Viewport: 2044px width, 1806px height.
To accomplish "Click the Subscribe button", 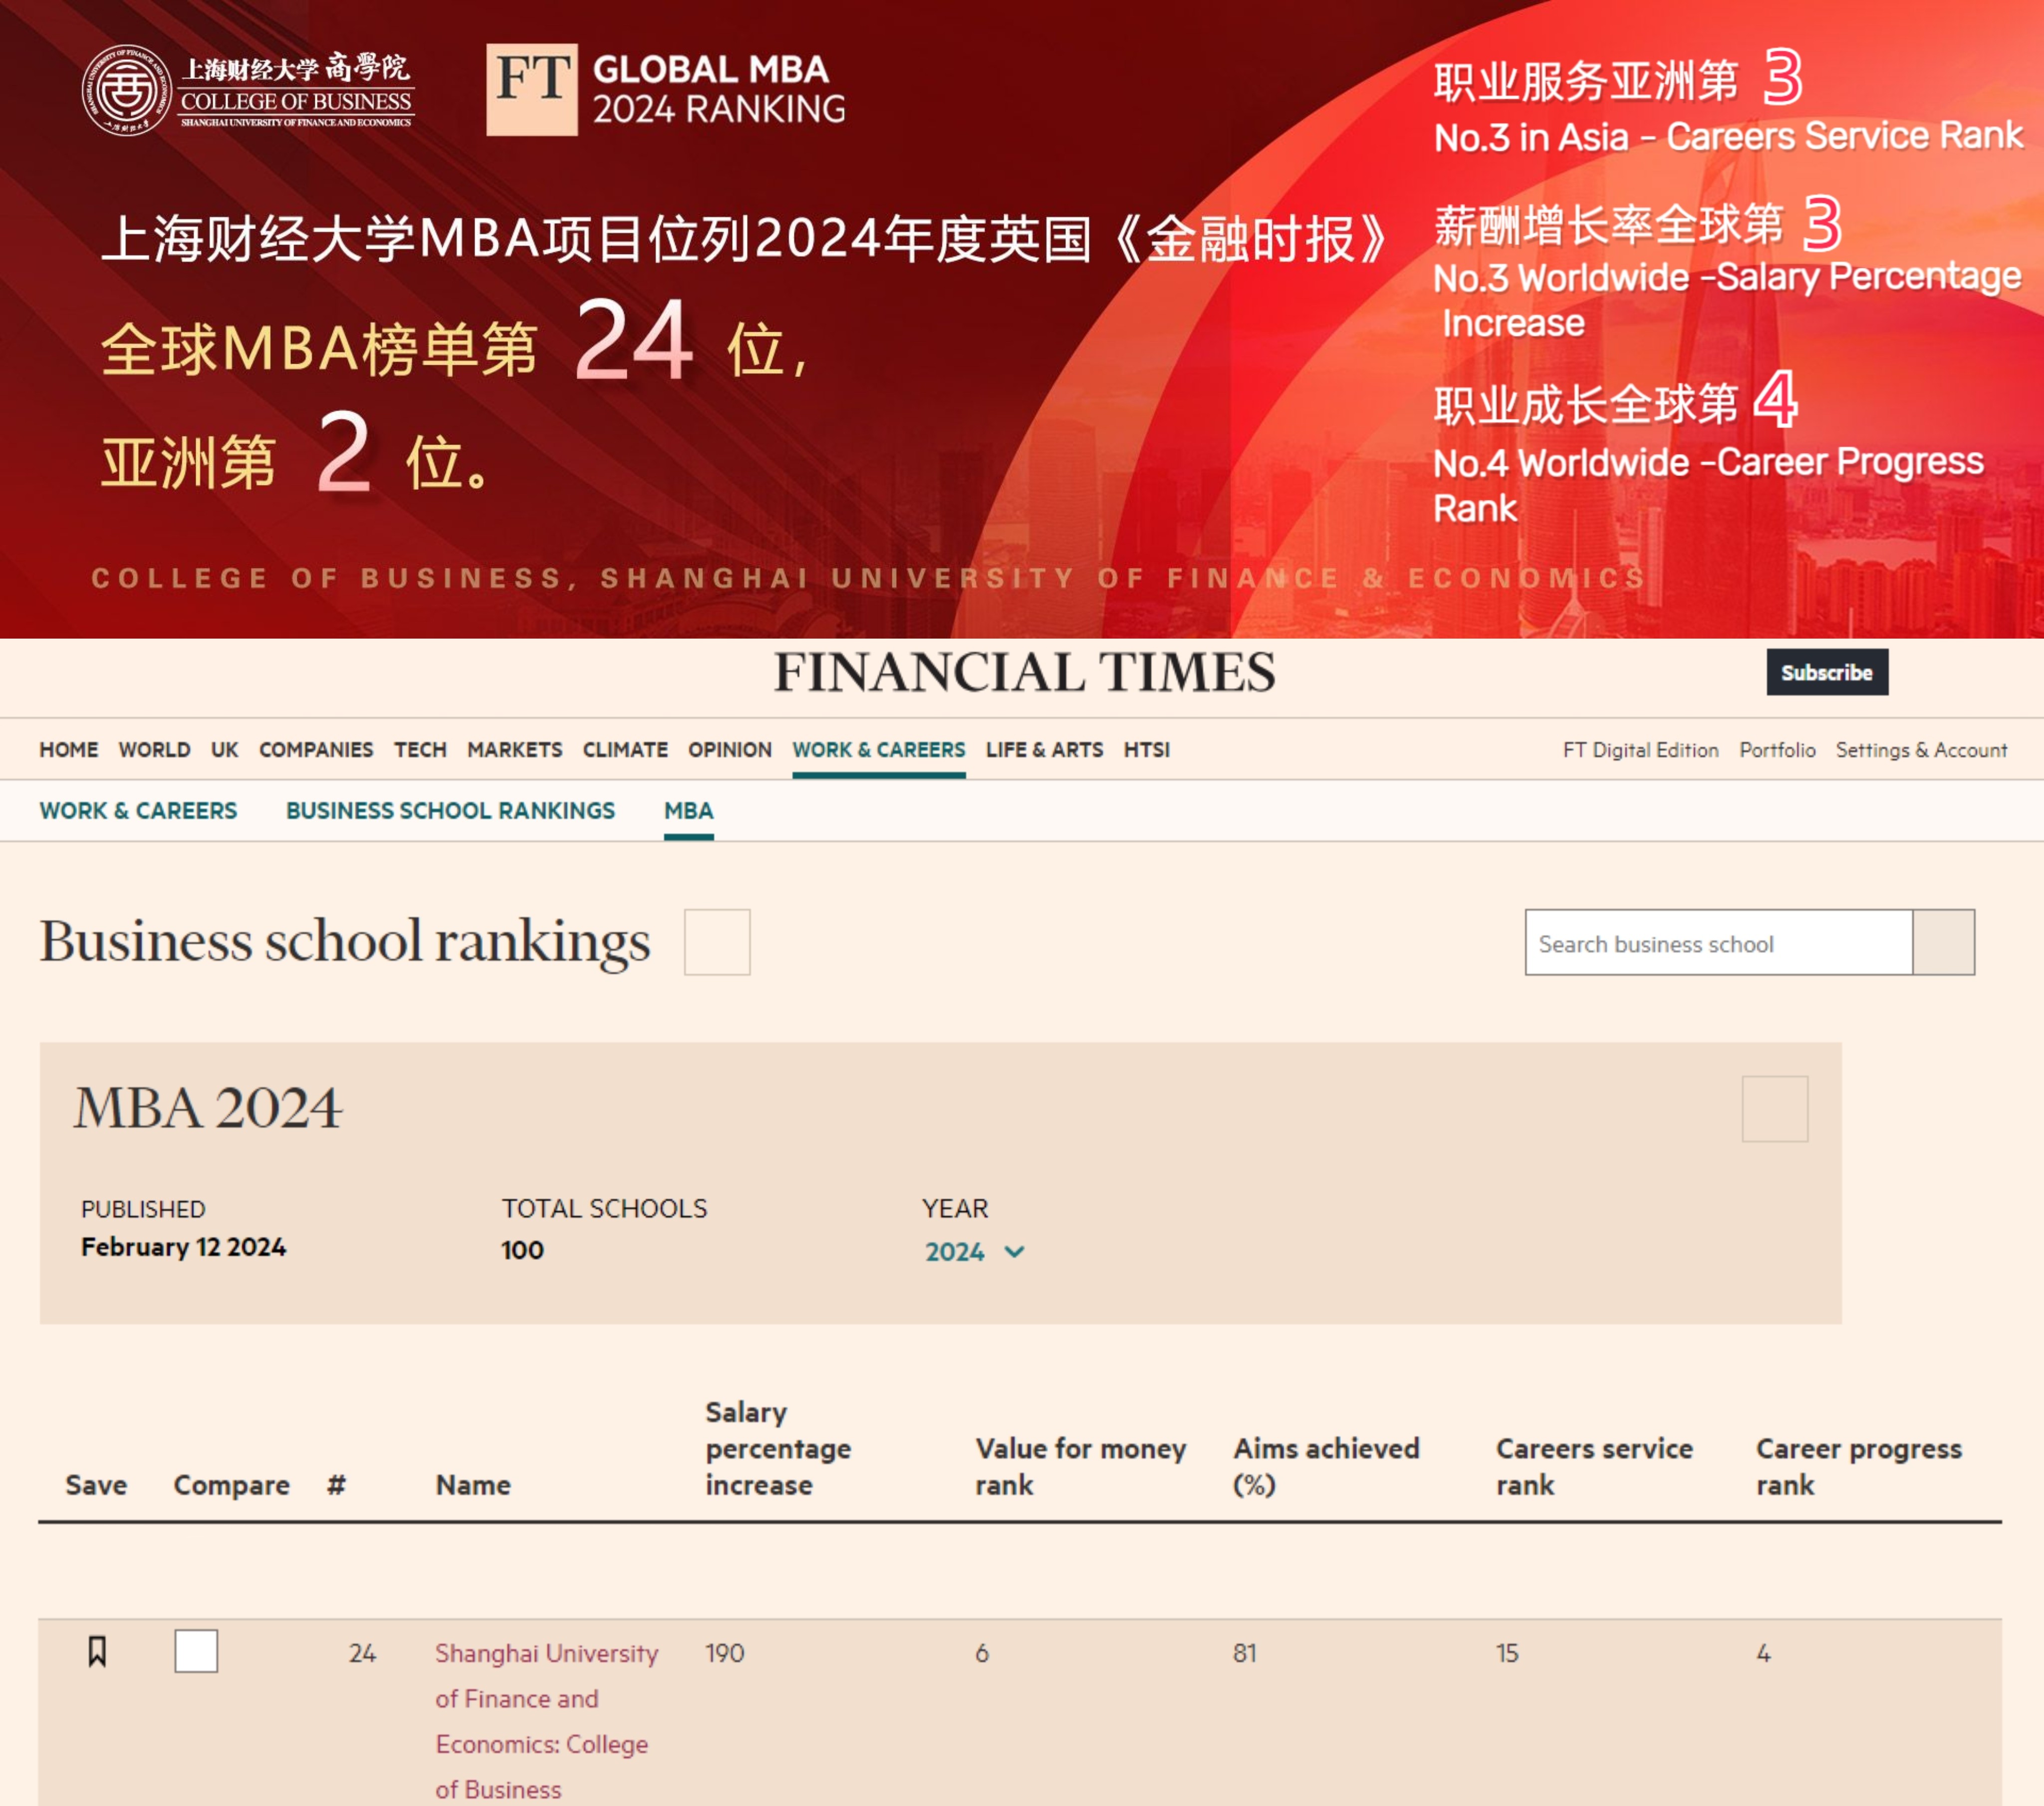I will tap(1827, 672).
